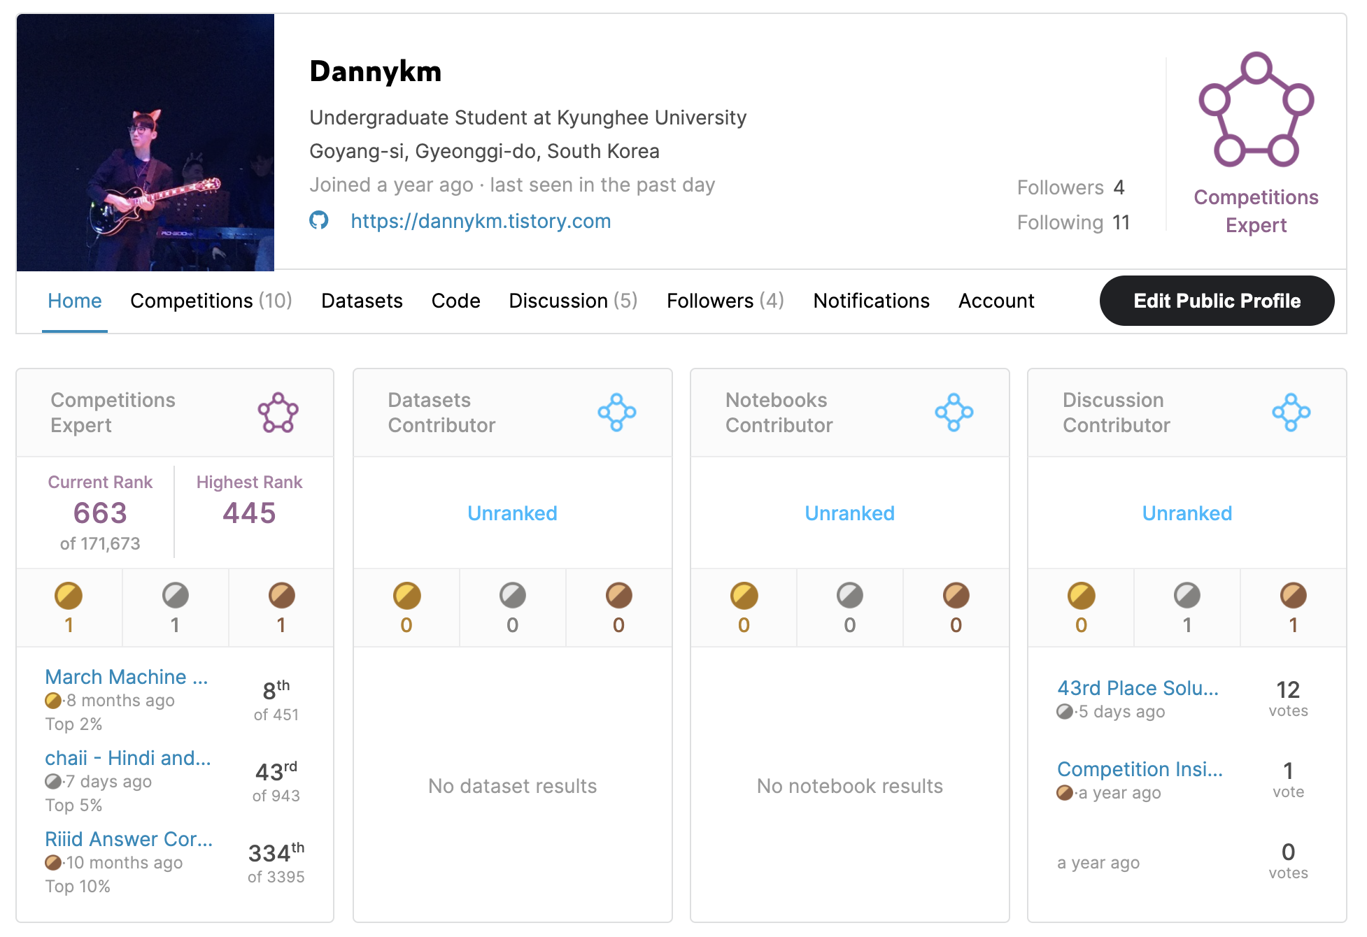
Task: Click the Datasets Contributor tier icon
Action: pyautogui.click(x=616, y=413)
